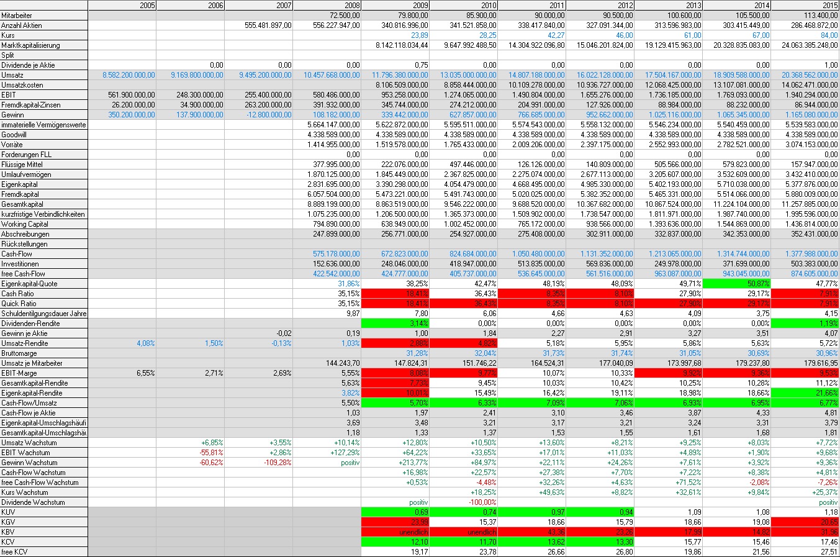Click the KUV row label
The height and width of the screenshot is (557, 840).
click(x=44, y=512)
